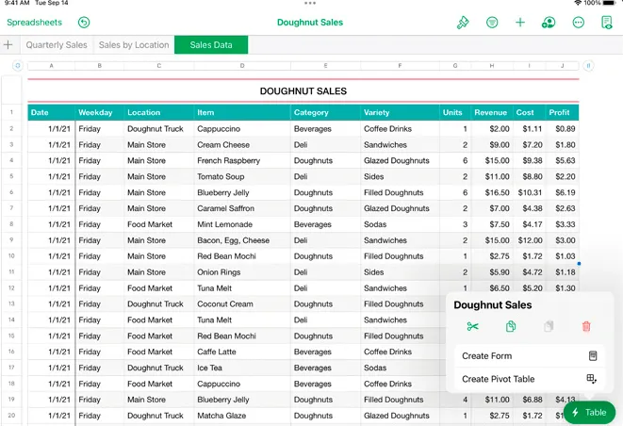Click the column add handle at right of headers
The height and width of the screenshot is (426, 623).
coord(588,66)
